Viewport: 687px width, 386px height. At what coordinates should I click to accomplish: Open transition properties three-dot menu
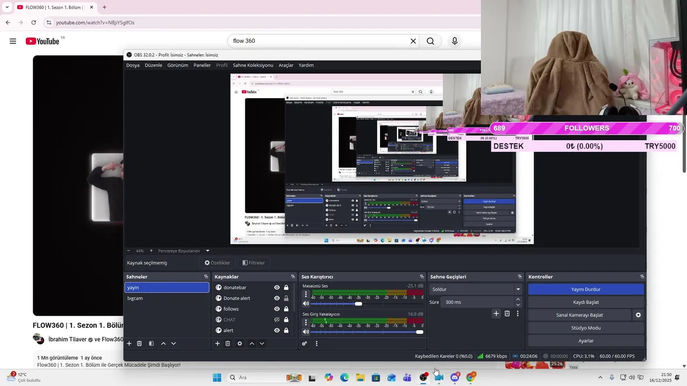point(517,314)
